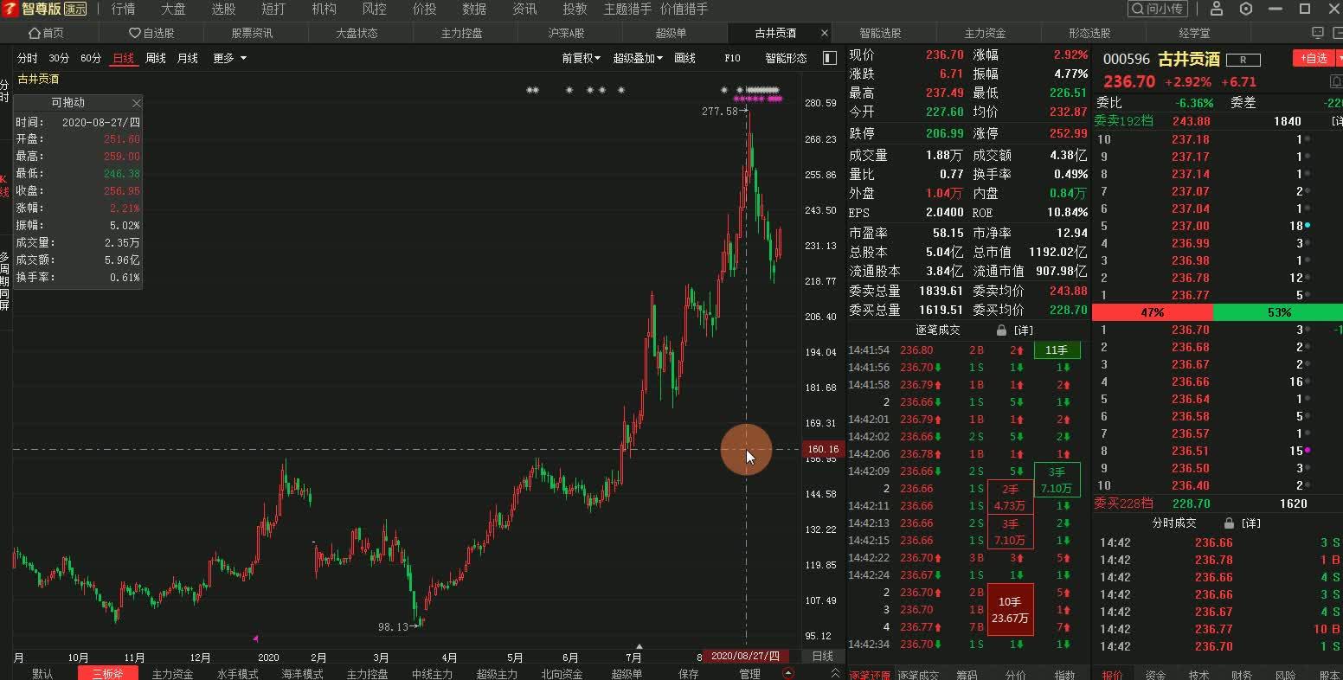Image resolution: width=1343 pixels, height=680 pixels.
Task: Click the 2020/08/27/四 date marker
Action: [x=745, y=656]
